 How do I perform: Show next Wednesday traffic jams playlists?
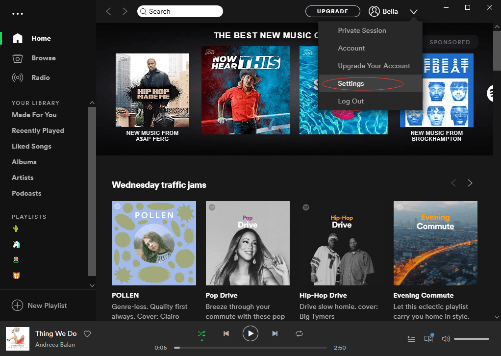pos(470,183)
